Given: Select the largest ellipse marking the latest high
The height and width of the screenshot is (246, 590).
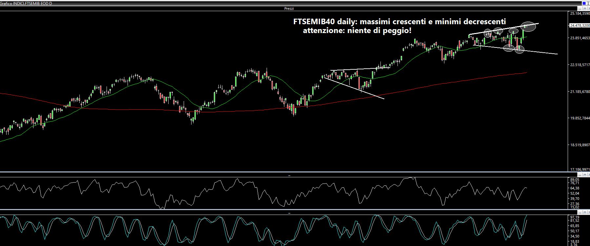Looking at the screenshot, I should pos(529,26).
